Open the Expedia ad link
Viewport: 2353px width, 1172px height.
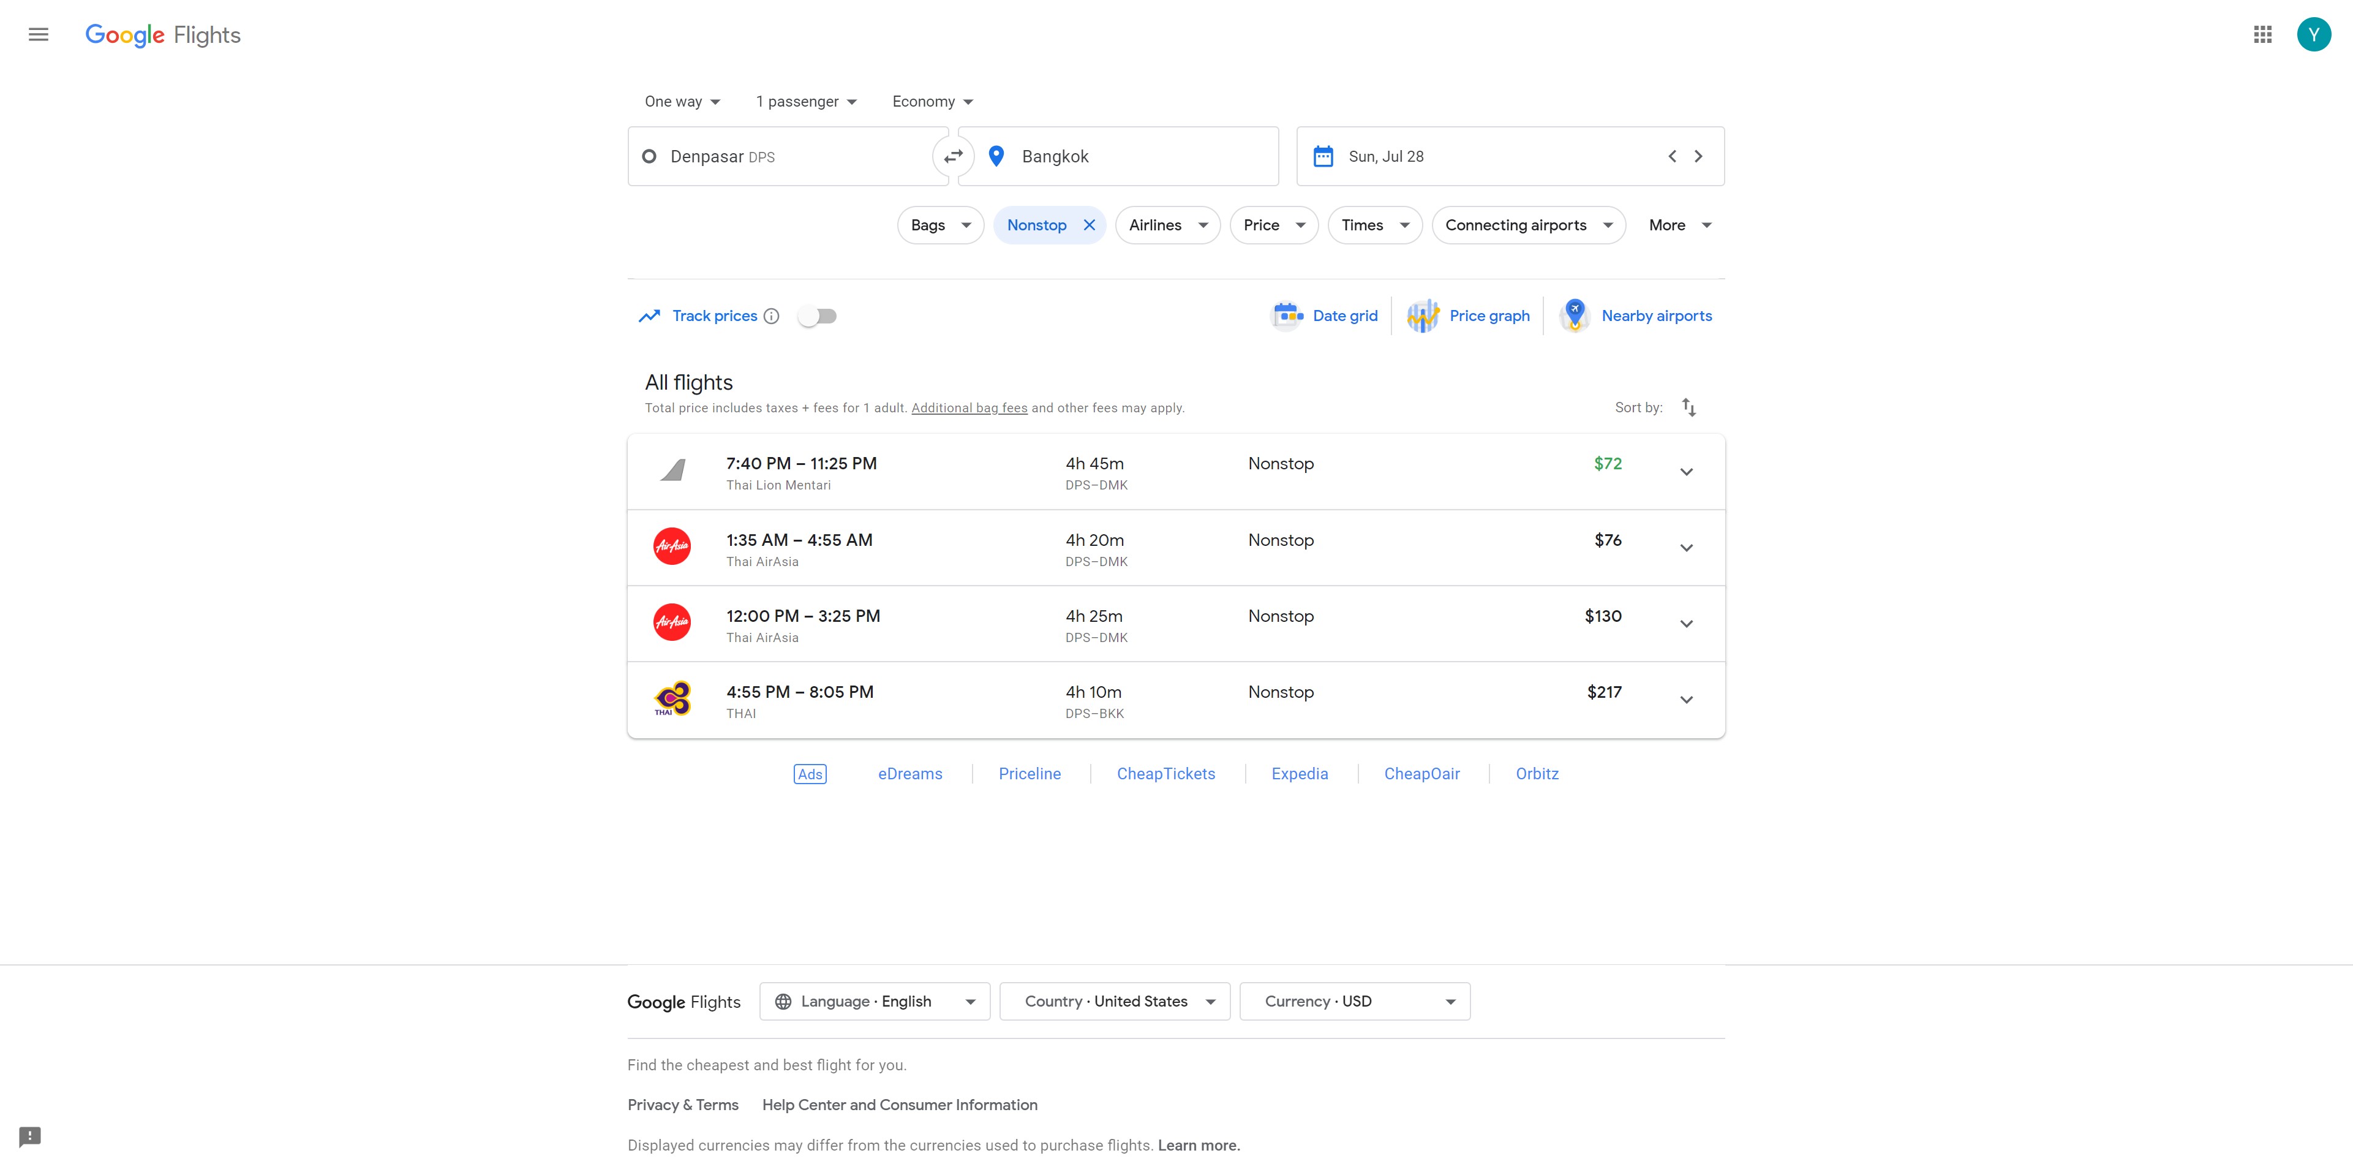1299,774
